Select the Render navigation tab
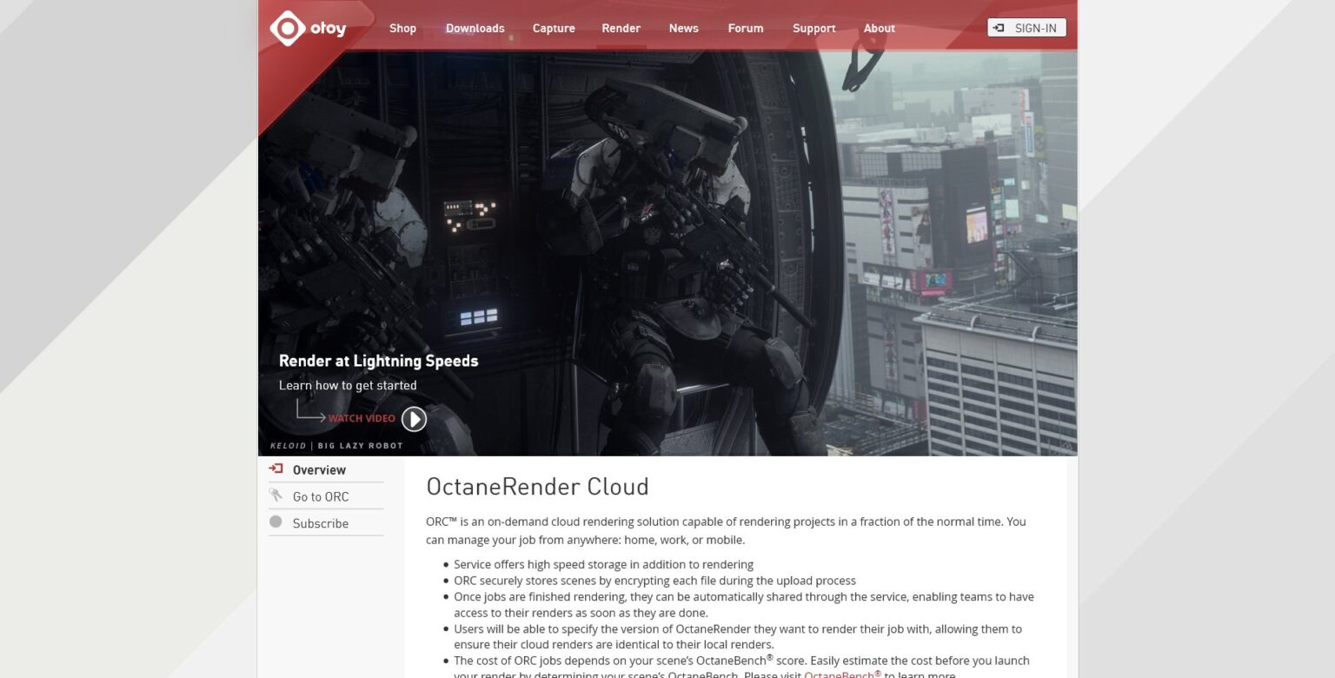 point(621,28)
